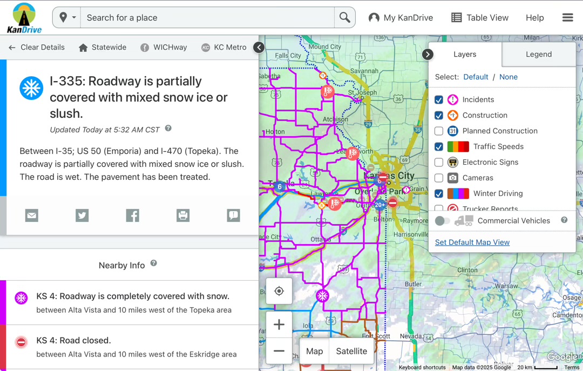Viewport: 583px width, 371px height.
Task: Switch to the Legend tab
Action: 538,55
